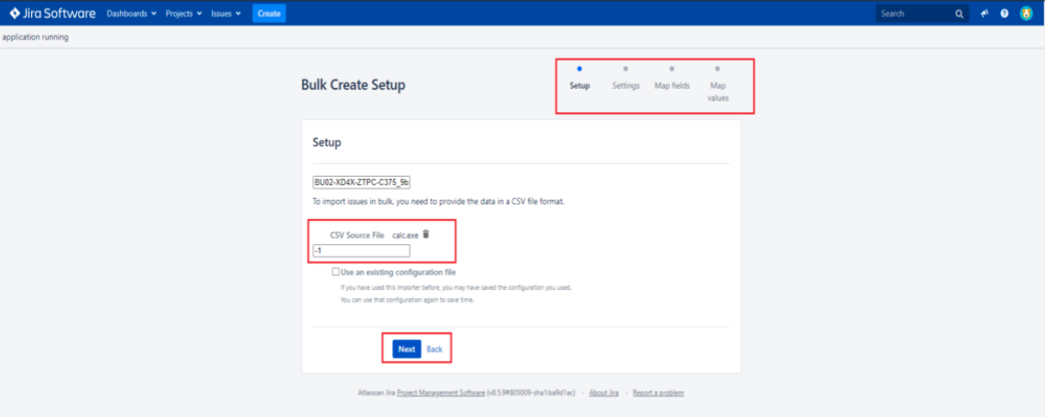This screenshot has width=1045, height=417.
Task: Click the Create button
Action: click(x=269, y=14)
